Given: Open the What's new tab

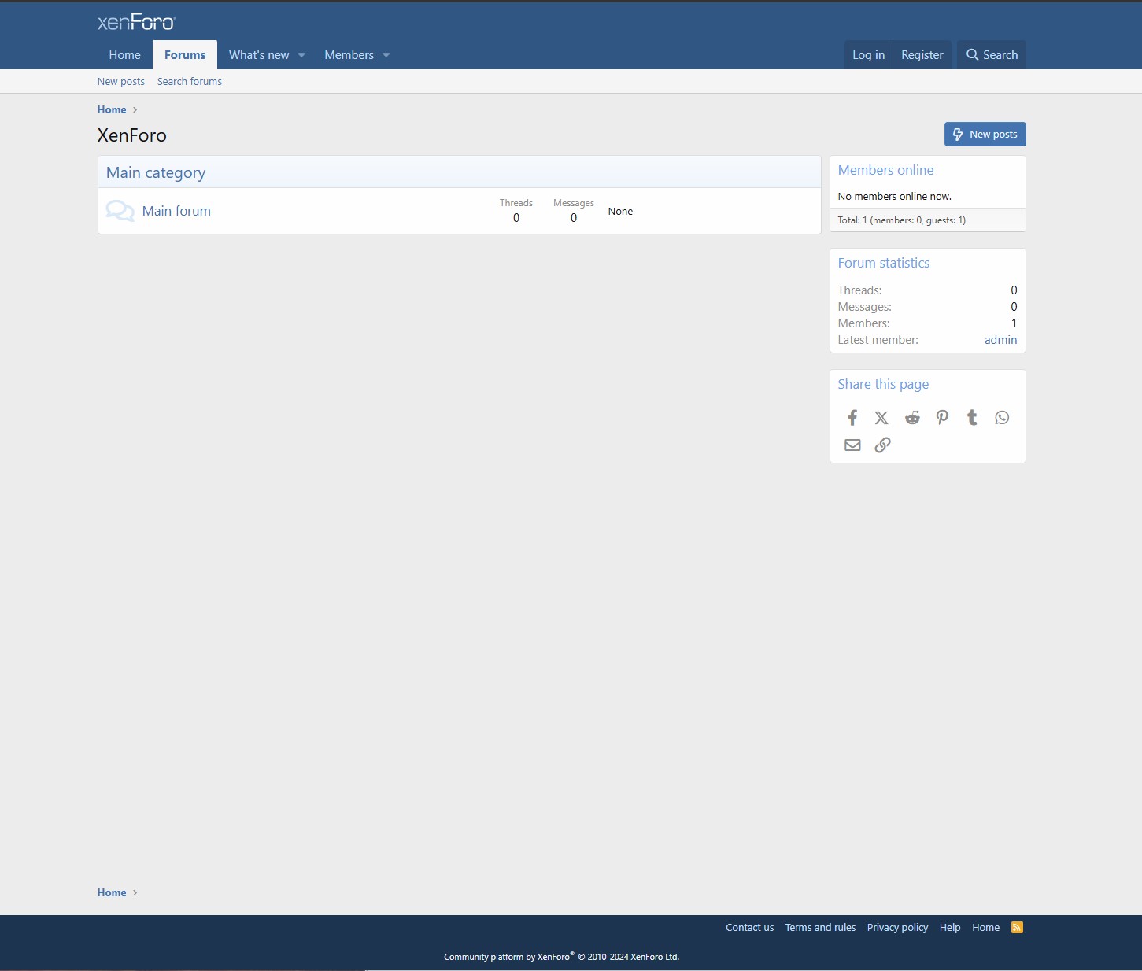Looking at the screenshot, I should [259, 55].
